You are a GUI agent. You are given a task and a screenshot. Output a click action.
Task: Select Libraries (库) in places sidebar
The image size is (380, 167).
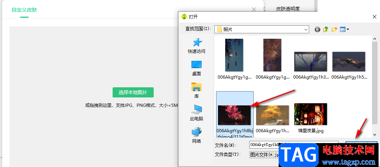[x=197, y=91]
